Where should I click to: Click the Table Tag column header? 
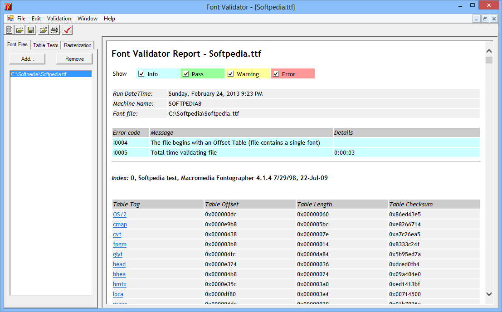[158, 204]
